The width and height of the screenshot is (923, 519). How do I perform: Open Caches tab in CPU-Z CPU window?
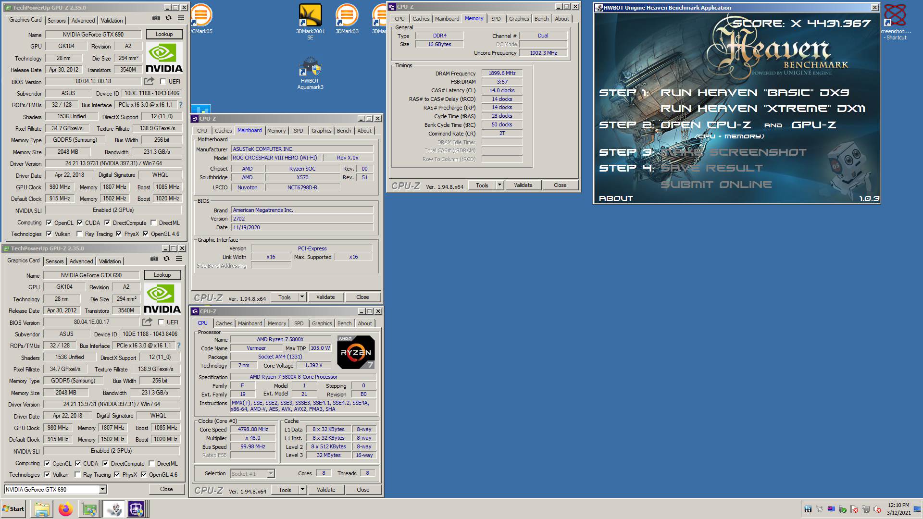[224, 323]
